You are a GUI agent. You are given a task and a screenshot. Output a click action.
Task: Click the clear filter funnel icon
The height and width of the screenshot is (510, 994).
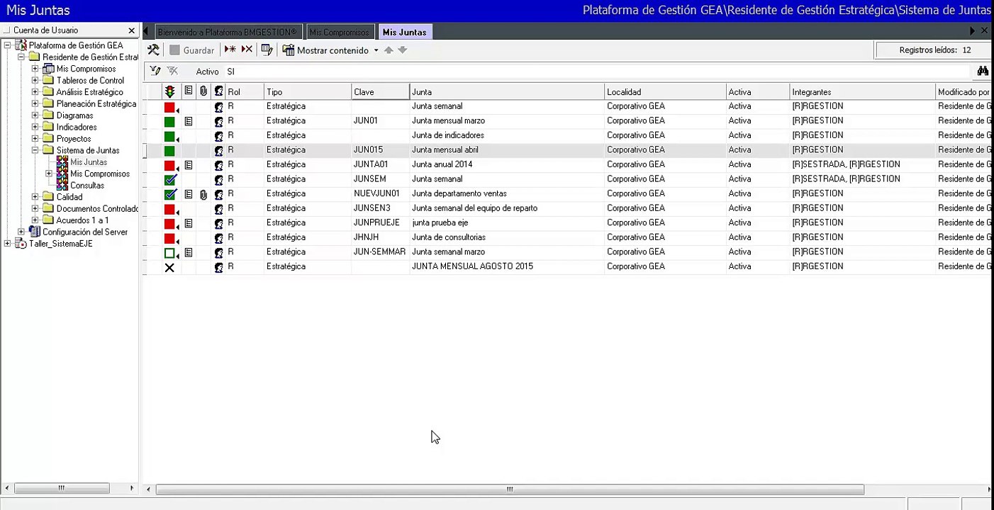(x=172, y=71)
